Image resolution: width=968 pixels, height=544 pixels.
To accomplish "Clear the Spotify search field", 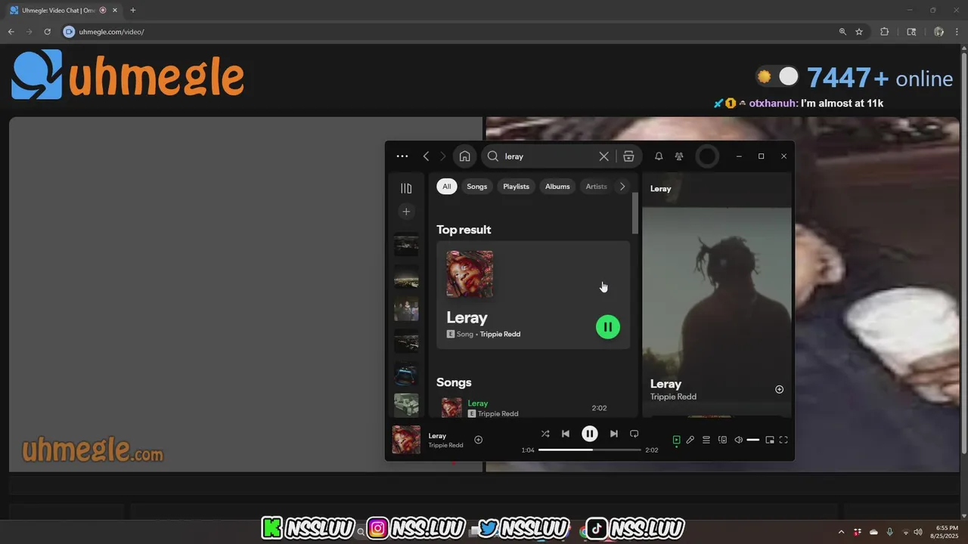I will pos(603,156).
